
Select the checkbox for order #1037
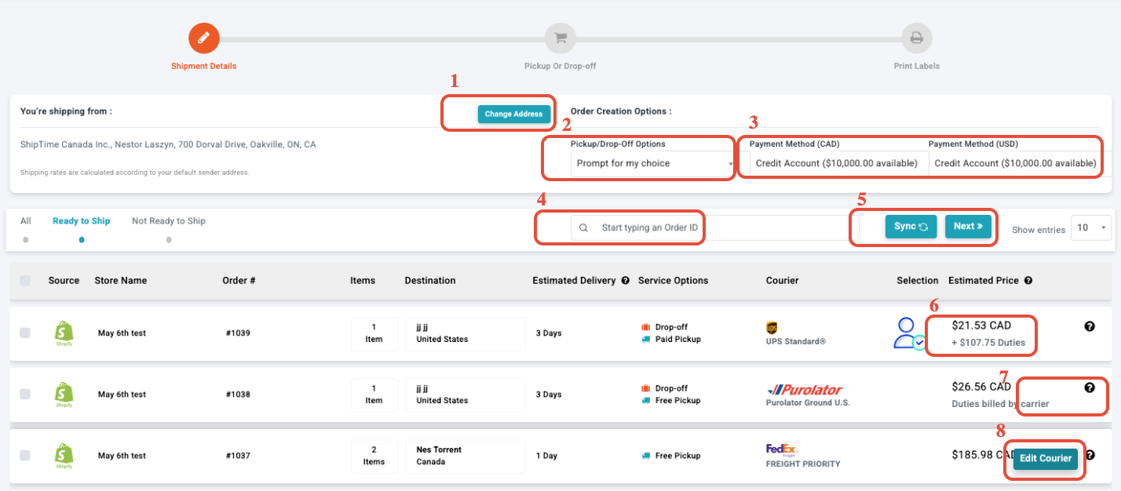[x=25, y=456]
